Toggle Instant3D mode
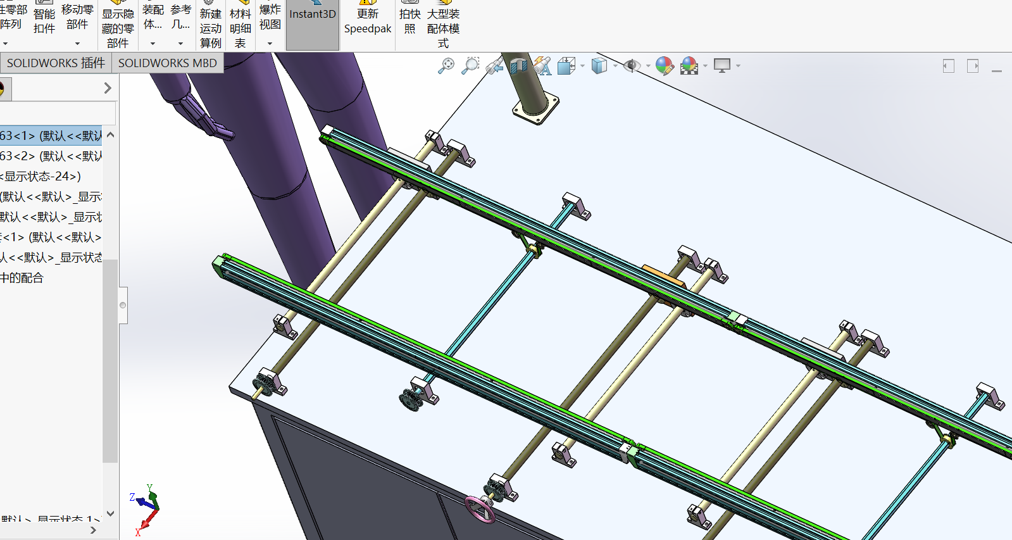 pos(313,25)
